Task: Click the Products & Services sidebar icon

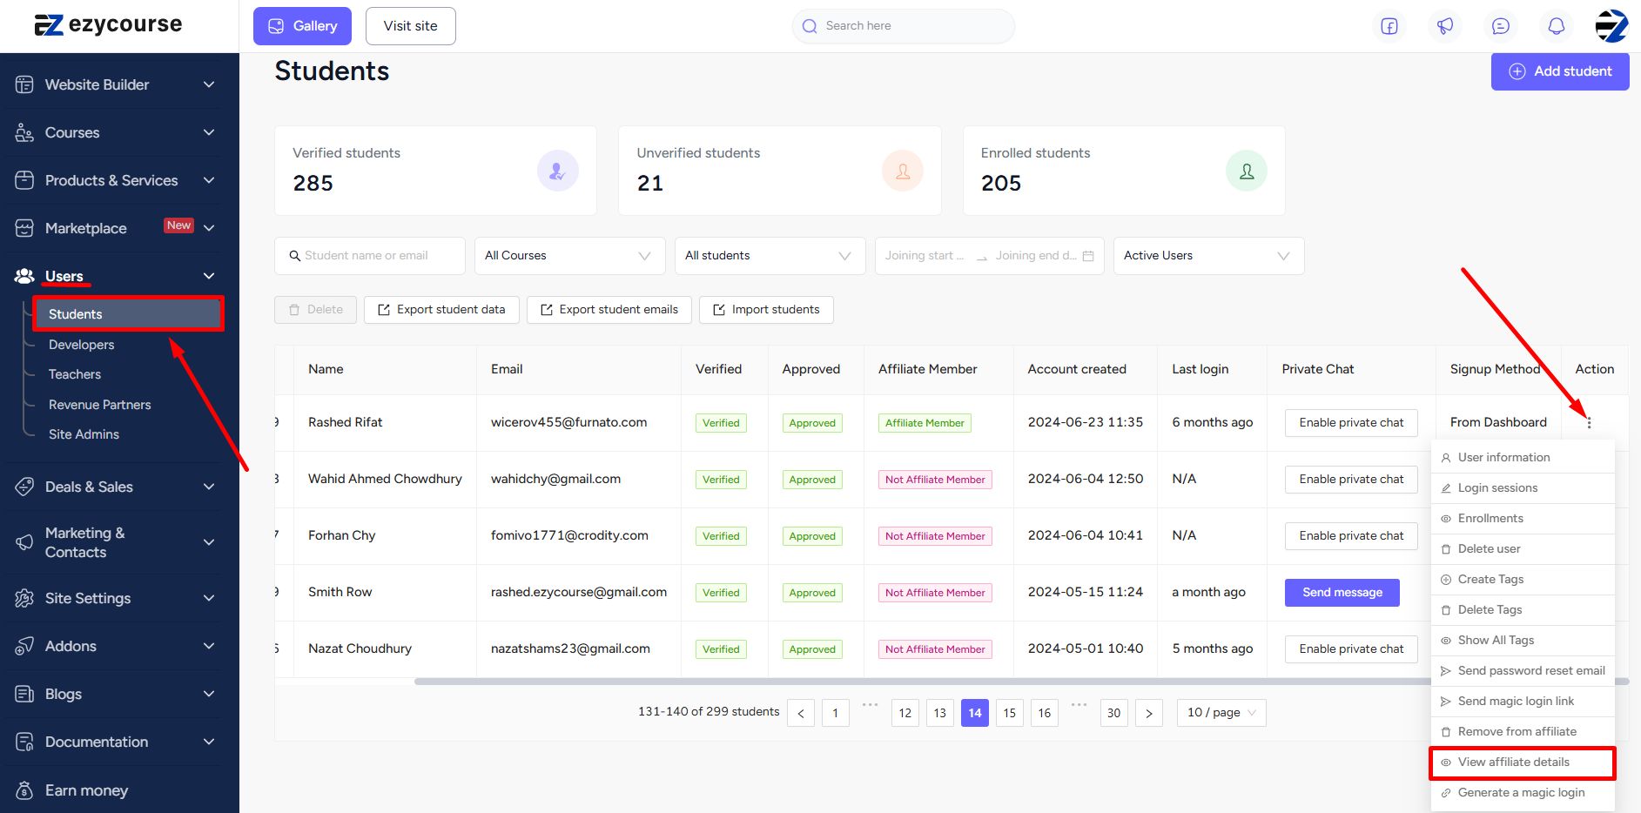Action: pyautogui.click(x=24, y=180)
